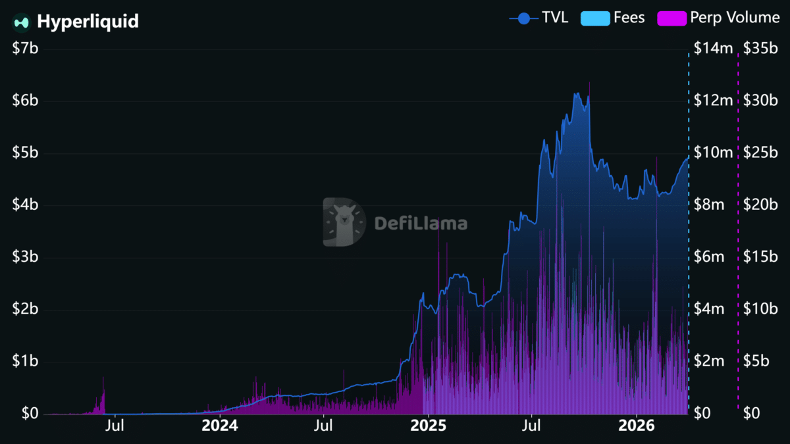Click the $2b left axis label

[25, 309]
